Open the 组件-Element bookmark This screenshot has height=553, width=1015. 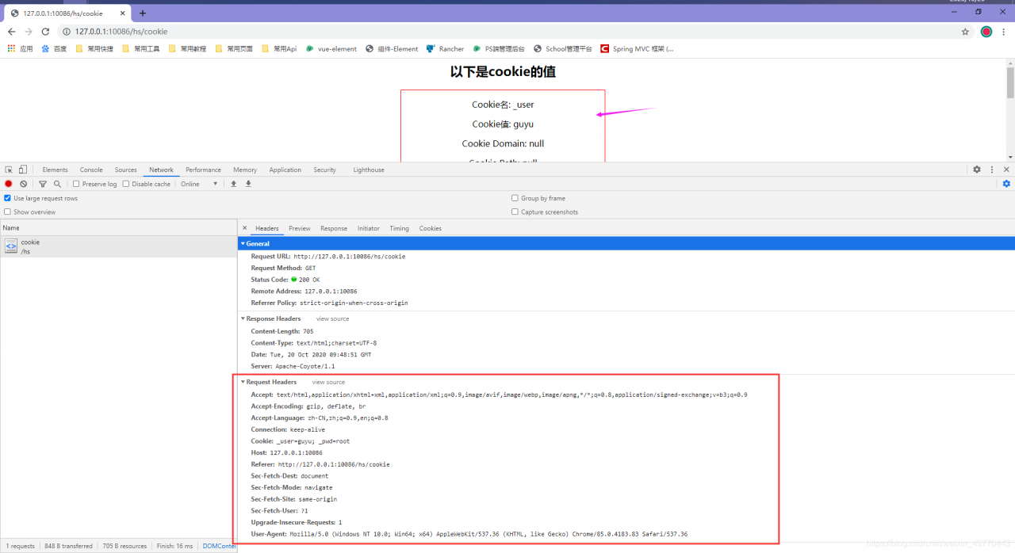392,48
